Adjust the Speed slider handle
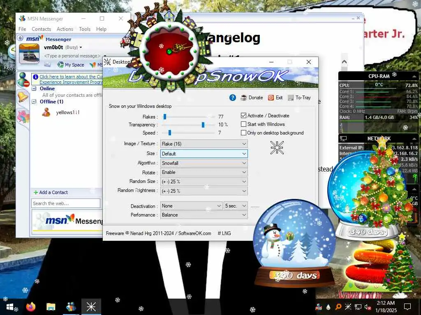421x315 pixels. 170,132
